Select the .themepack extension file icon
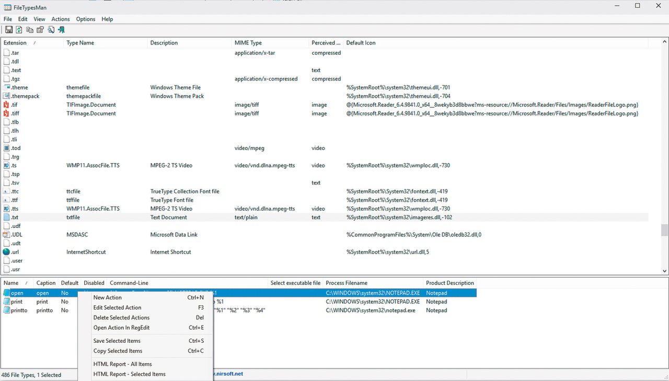The width and height of the screenshot is (669, 381). (x=7, y=96)
